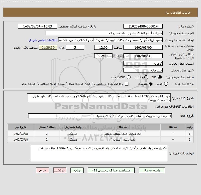
Task: Click the بازگشت back button
Action: pyautogui.click(x=60, y=170)
